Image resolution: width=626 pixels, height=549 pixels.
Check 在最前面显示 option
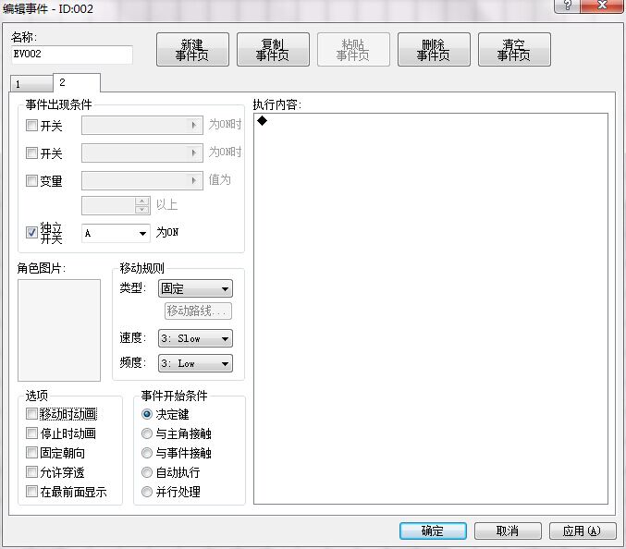tap(31, 491)
